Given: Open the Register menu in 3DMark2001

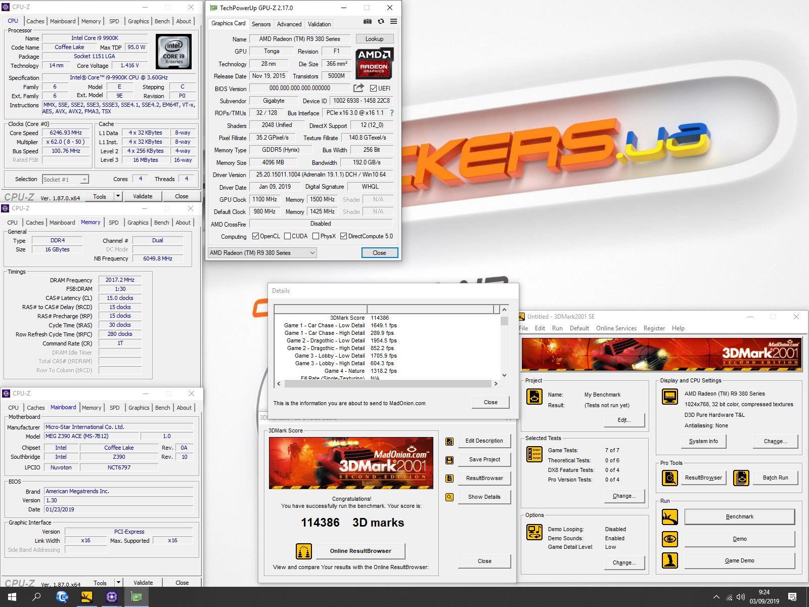Looking at the screenshot, I should tap(654, 328).
